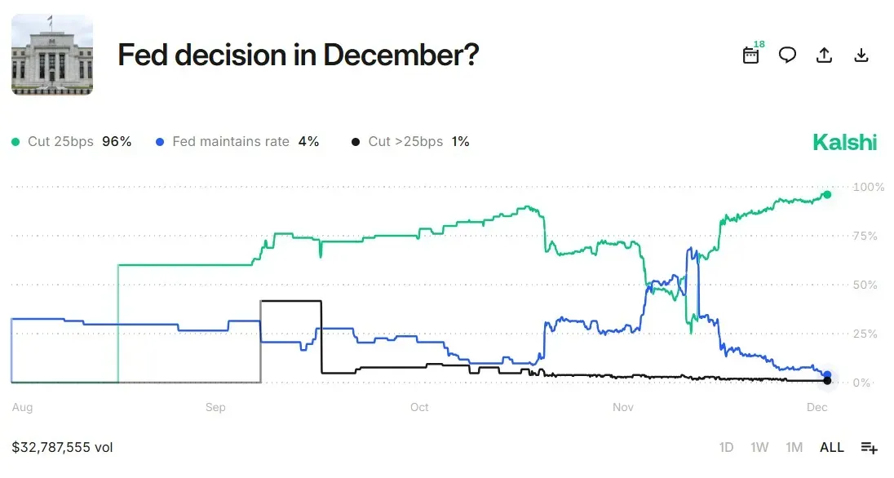Click the Kalshi logo

click(x=845, y=142)
